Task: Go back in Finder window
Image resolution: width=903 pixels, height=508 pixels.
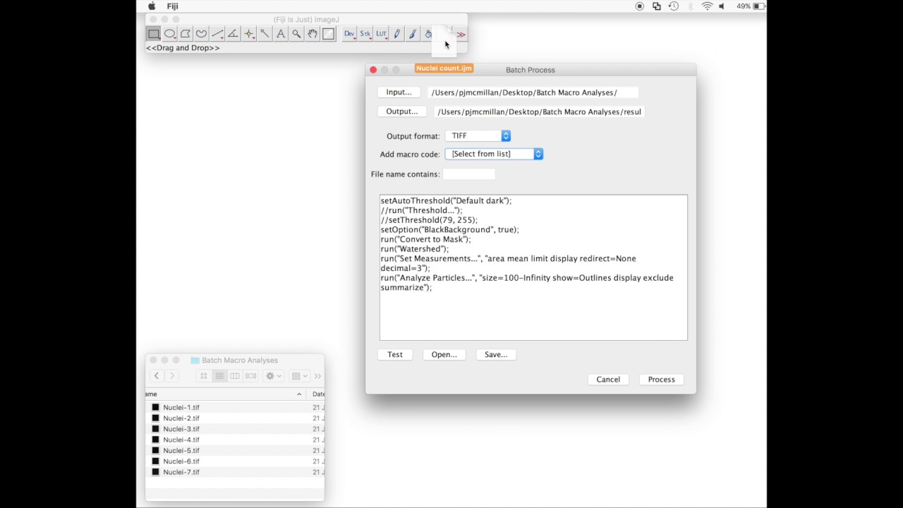Action: (157, 376)
